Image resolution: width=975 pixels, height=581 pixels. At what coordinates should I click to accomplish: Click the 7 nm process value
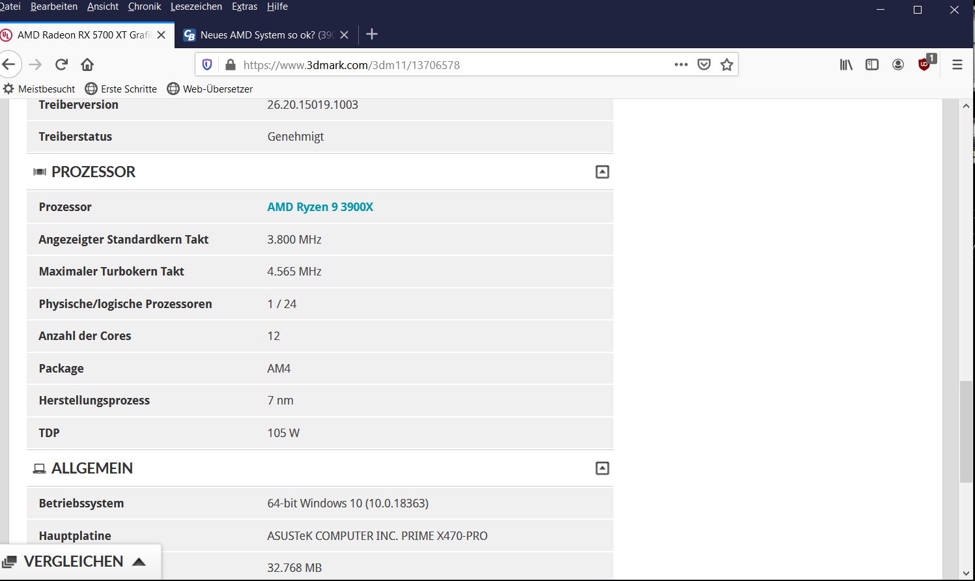[280, 401]
